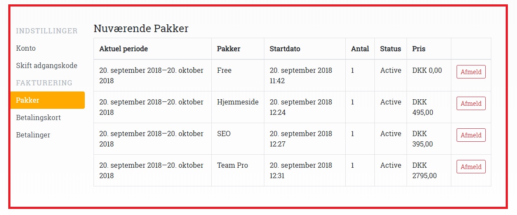Click the Status column header
Viewport: 517px width, 215px height.
coord(390,49)
